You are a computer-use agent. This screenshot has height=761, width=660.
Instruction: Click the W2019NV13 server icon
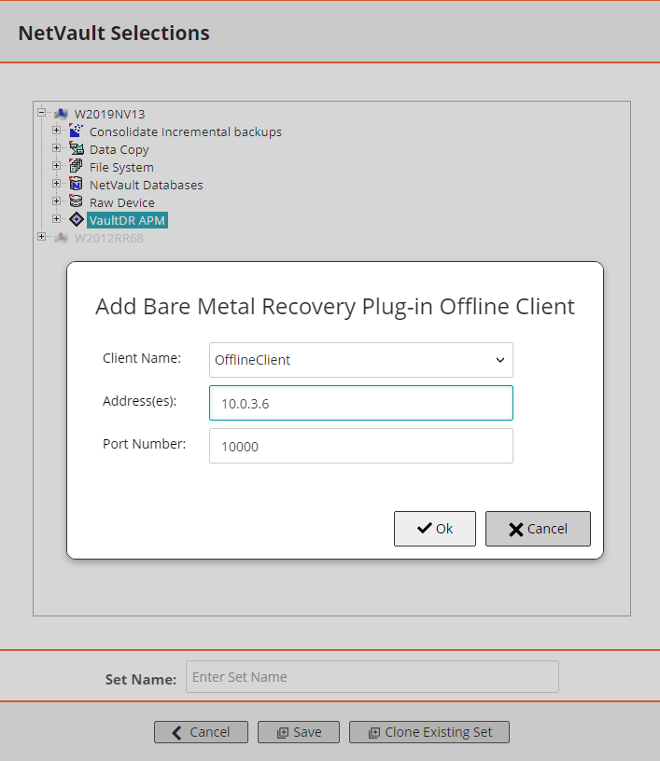point(61,114)
